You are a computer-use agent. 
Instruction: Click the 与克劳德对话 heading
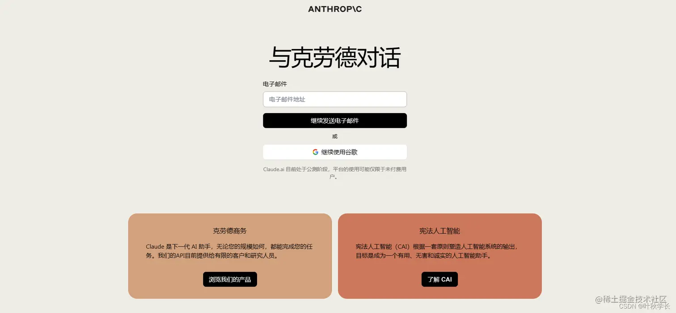335,57
